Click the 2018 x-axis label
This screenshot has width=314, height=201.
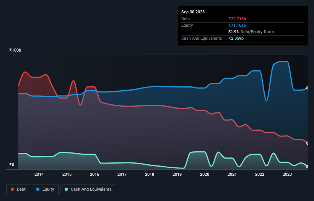pyautogui.click(x=150, y=174)
